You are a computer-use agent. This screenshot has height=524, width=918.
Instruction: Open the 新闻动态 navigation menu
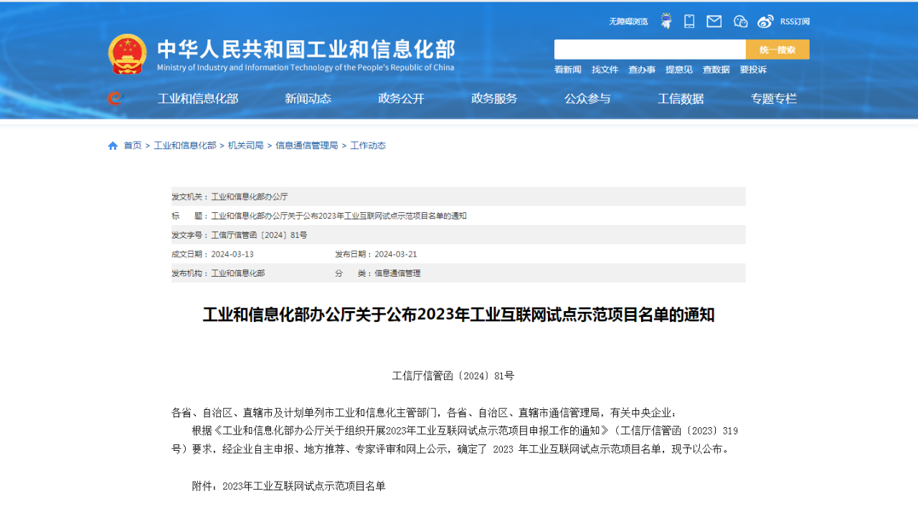(x=308, y=99)
